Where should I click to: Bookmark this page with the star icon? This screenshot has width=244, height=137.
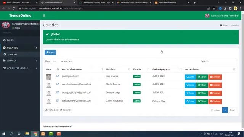pyautogui.click(x=214, y=8)
